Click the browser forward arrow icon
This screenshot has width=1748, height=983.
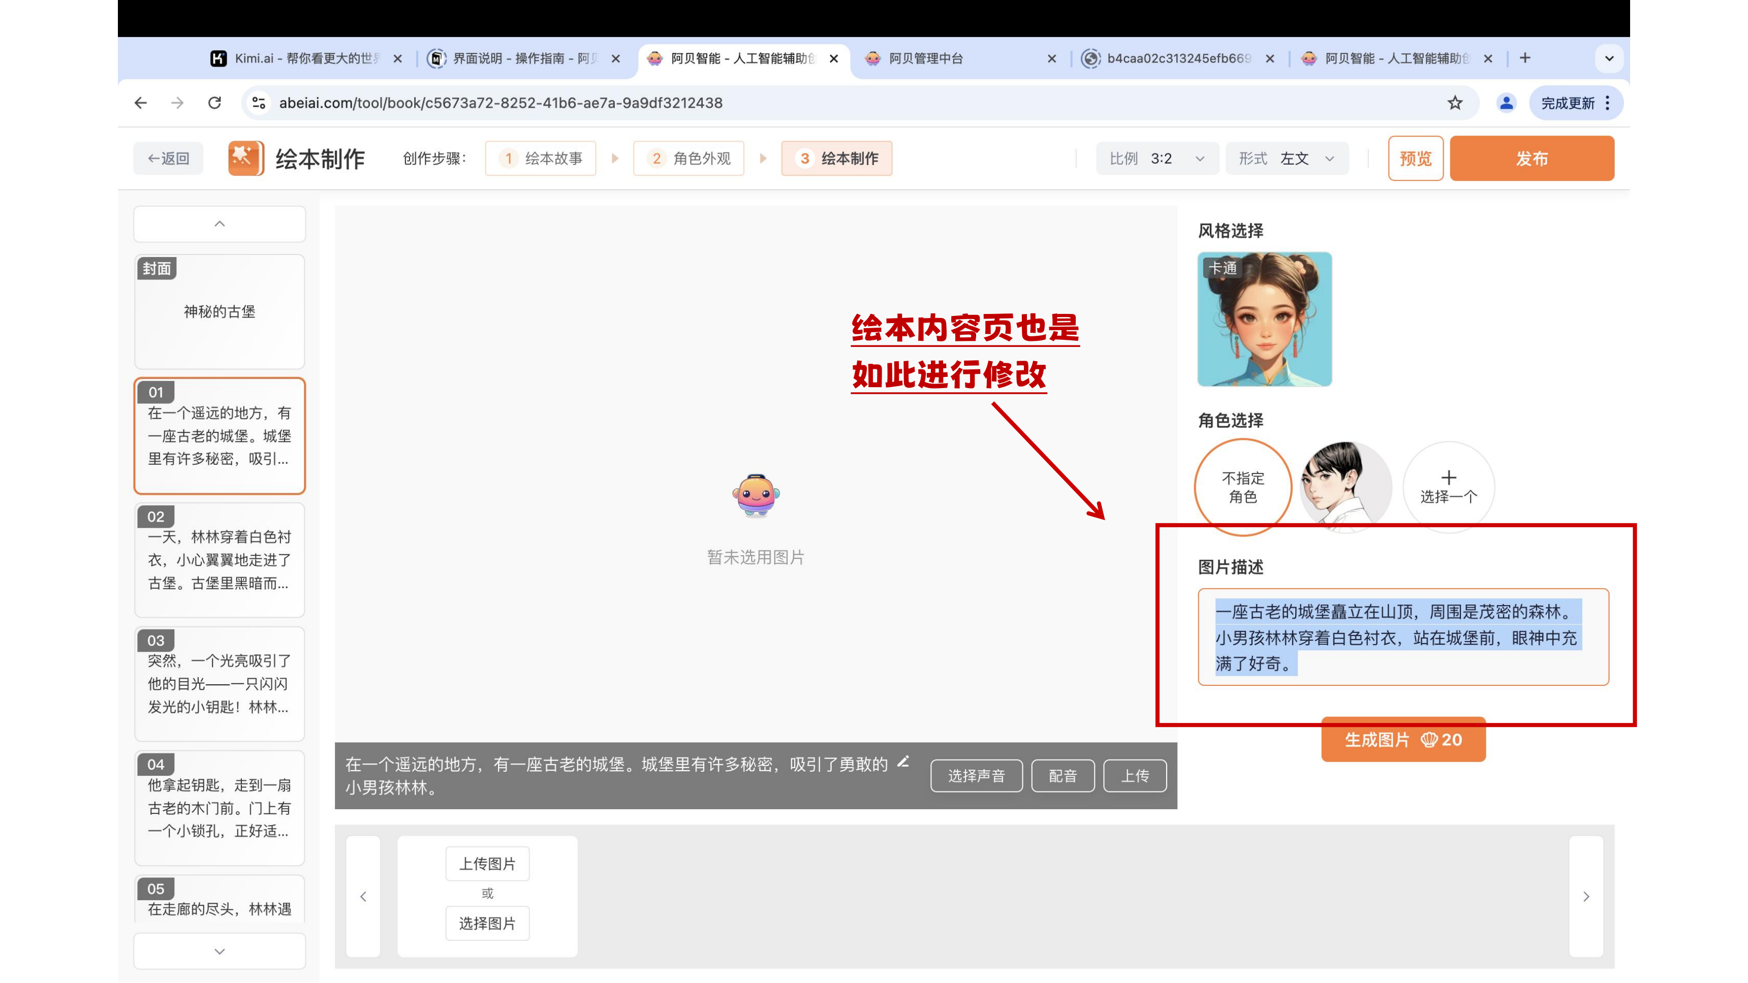pos(177,103)
